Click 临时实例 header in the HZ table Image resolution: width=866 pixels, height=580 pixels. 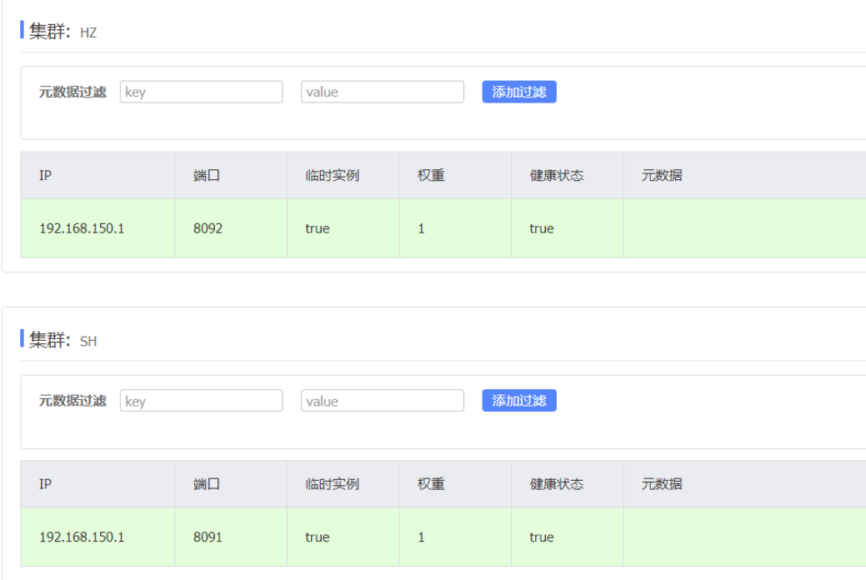pos(333,176)
